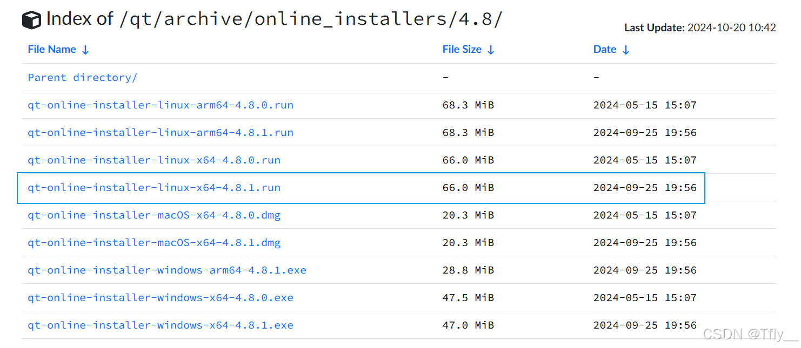Open the Parent directory link
The width and height of the screenshot is (801, 348).
click(82, 78)
